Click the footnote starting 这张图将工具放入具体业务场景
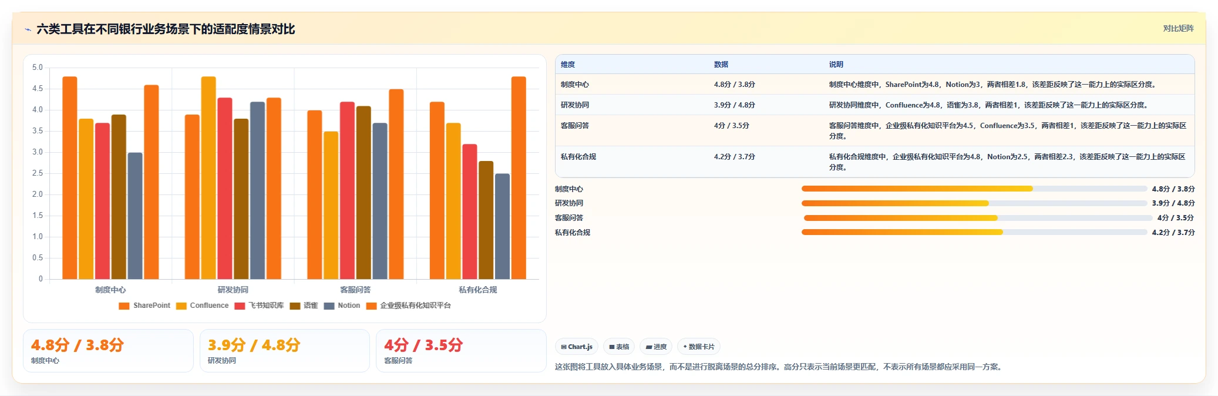 (779, 367)
